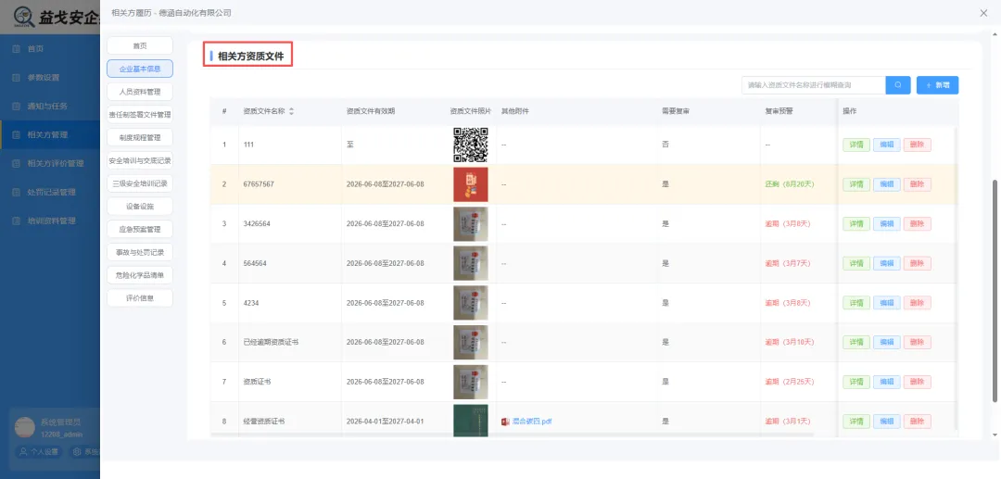The image size is (1001, 479).
Task: Open the PDF icon of 混合波四.pdf
Action: coord(506,422)
